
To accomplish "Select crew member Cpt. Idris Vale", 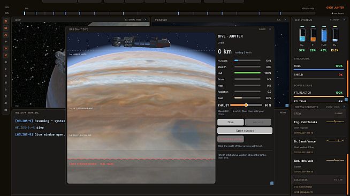I will click(319, 165).
